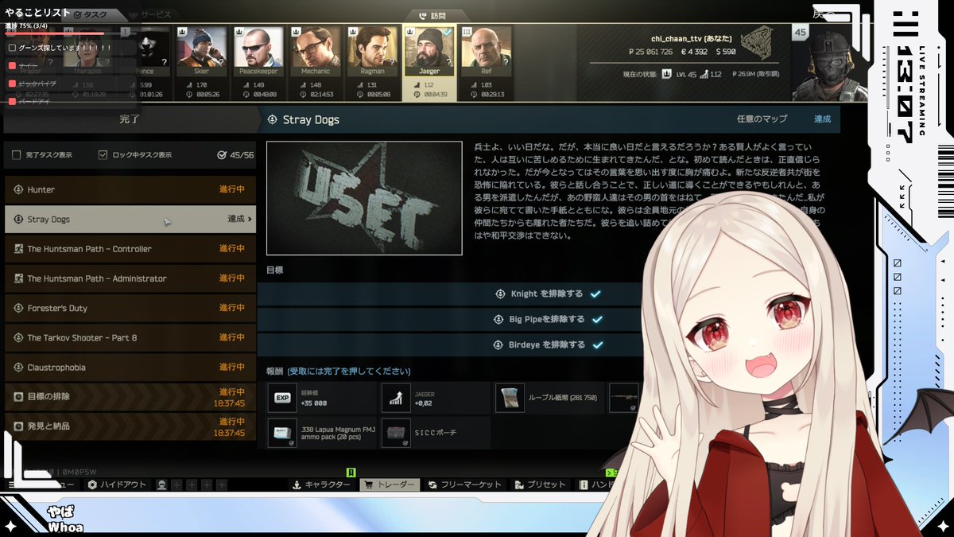Screen dimensions: 954x537
Task: Open プリセット from bottom menu
Action: pos(541,484)
